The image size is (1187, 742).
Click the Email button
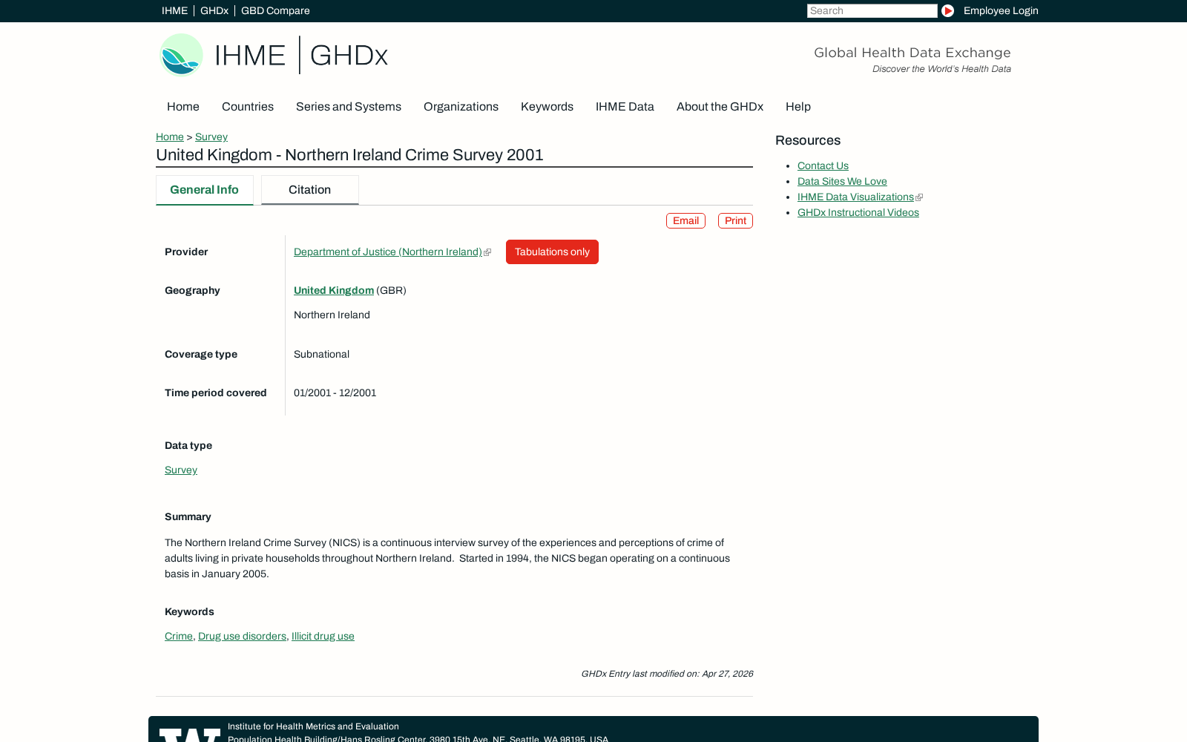685,220
